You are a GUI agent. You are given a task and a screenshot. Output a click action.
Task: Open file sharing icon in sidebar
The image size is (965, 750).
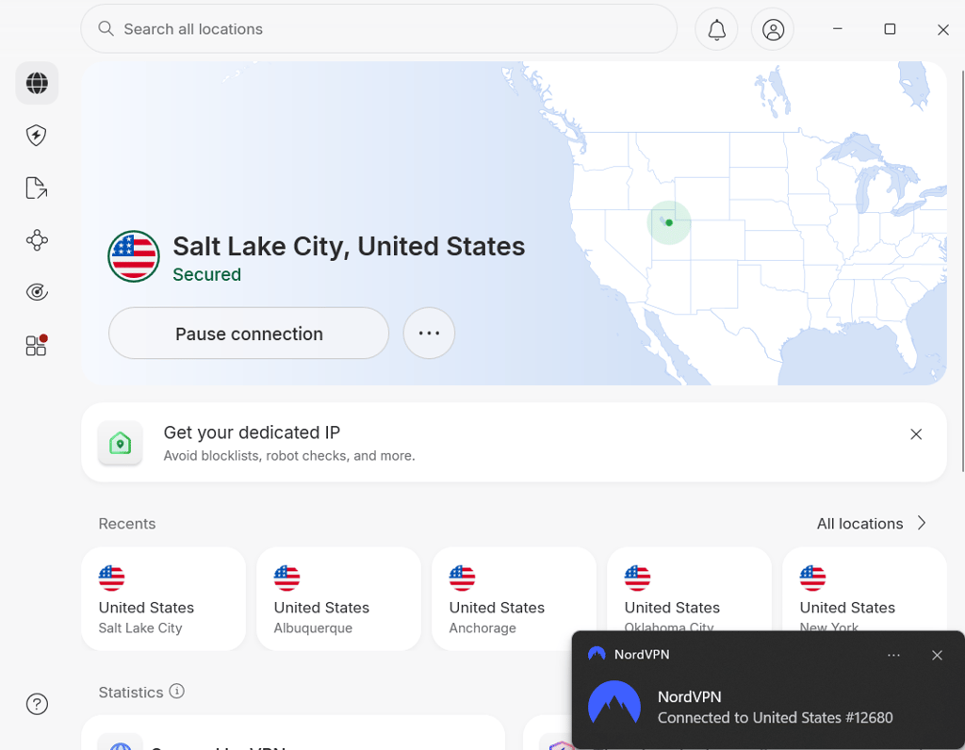(x=37, y=187)
